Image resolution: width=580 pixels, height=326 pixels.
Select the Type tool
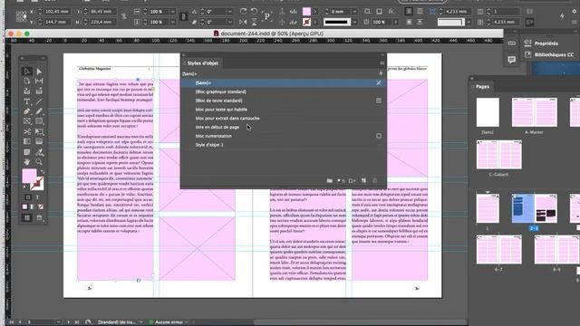click(x=27, y=101)
